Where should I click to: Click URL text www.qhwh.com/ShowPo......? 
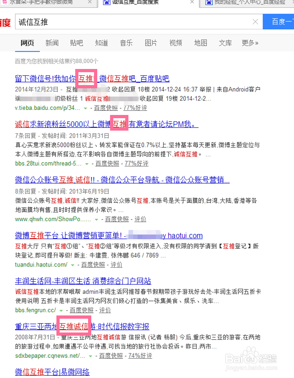(x=53, y=219)
